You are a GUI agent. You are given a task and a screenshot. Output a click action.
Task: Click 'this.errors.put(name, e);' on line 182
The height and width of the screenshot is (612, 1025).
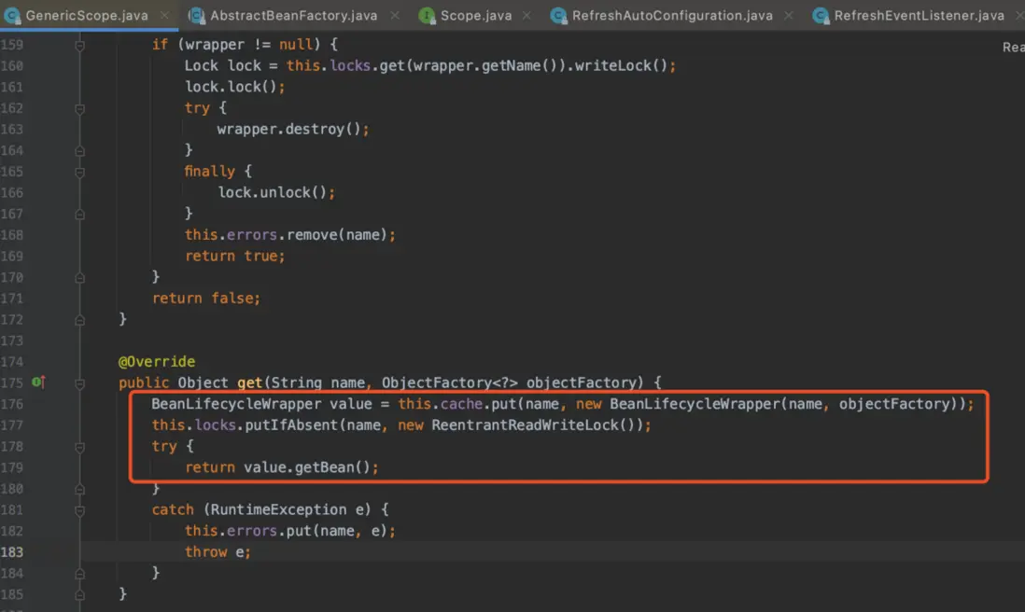(x=289, y=531)
